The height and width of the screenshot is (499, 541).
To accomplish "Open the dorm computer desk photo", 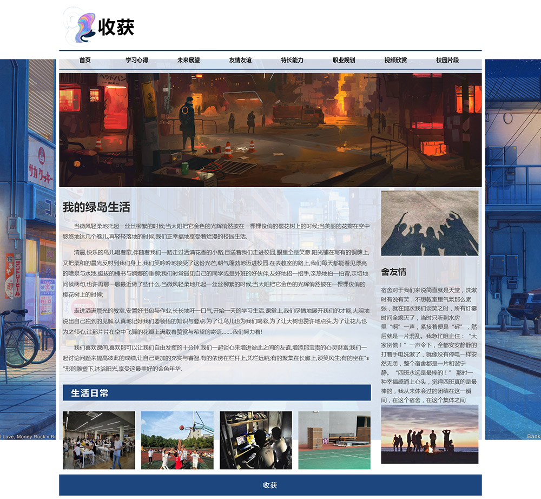I will click(x=256, y=440).
